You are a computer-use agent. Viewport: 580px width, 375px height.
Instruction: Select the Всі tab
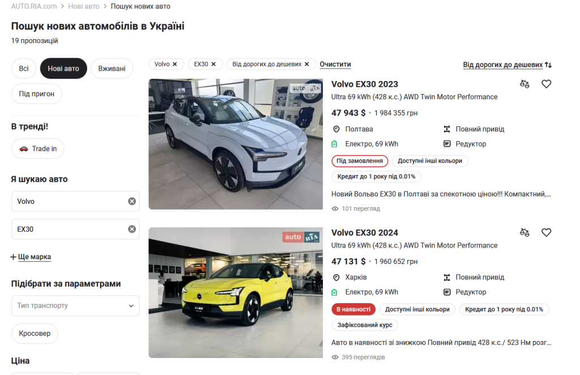click(x=24, y=69)
